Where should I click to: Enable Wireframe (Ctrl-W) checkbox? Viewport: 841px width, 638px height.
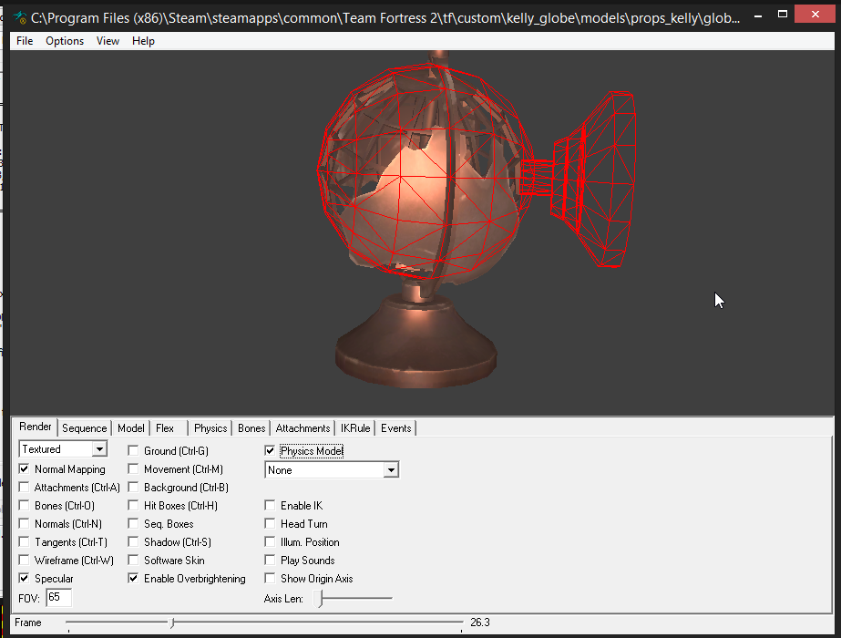(25, 561)
